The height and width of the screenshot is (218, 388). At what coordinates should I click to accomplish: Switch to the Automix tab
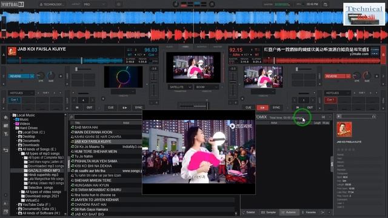pyautogui.click(x=289, y=213)
